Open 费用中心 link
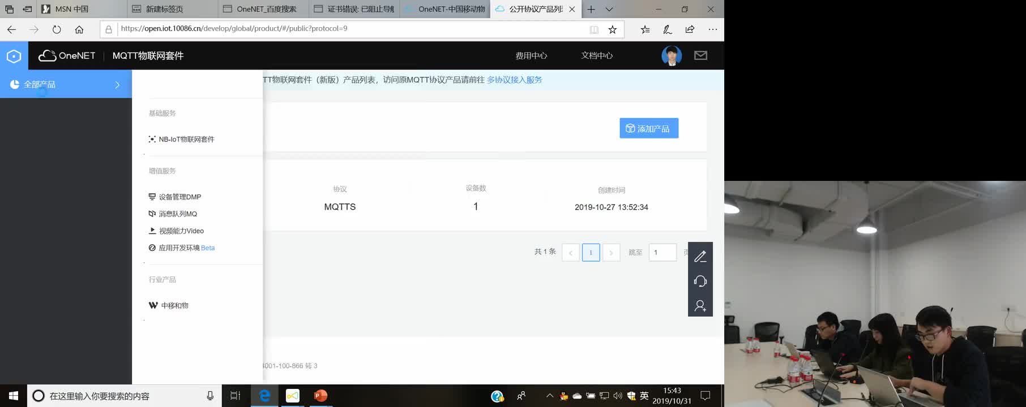Image resolution: width=1026 pixels, height=407 pixels. pyautogui.click(x=531, y=55)
